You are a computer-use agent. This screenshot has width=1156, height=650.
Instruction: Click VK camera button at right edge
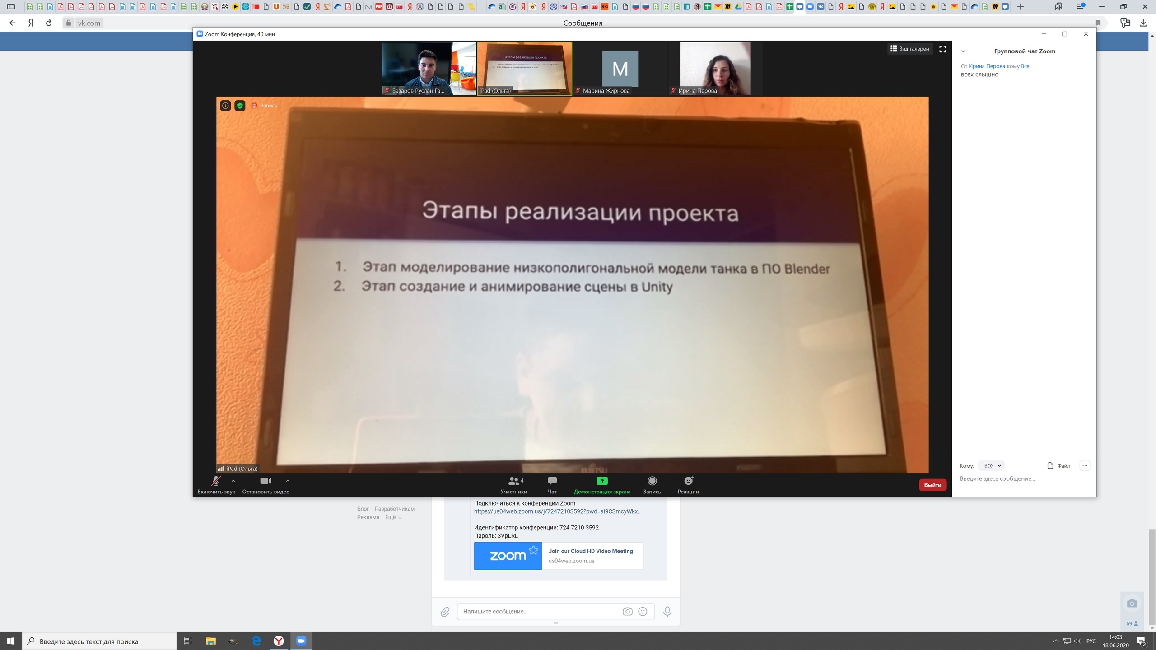click(x=1132, y=604)
